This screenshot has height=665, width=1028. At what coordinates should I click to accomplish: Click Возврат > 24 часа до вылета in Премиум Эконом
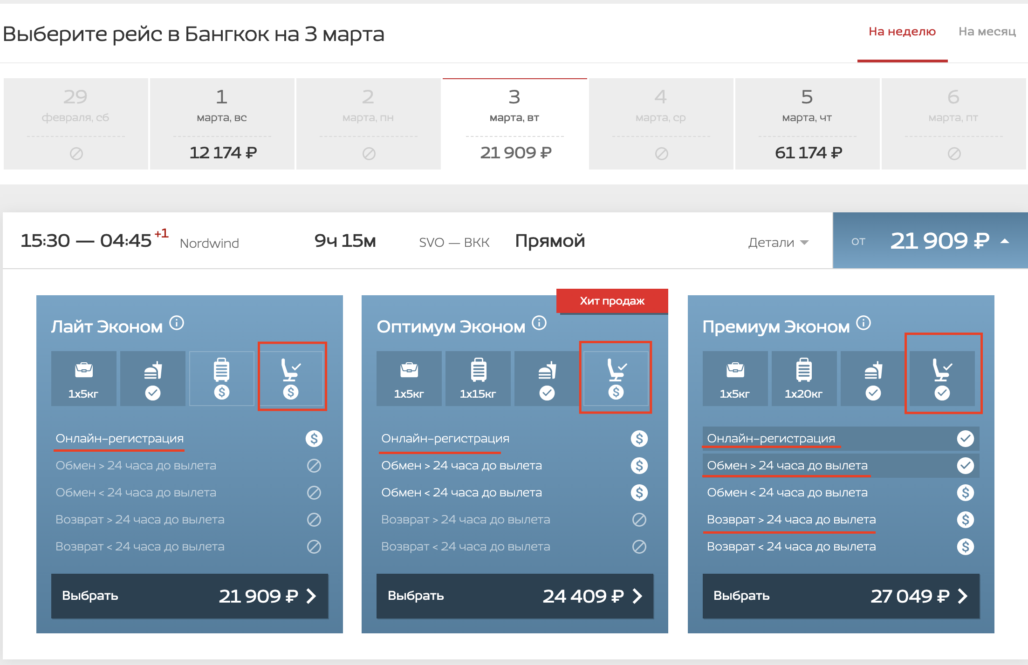pyautogui.click(x=791, y=520)
